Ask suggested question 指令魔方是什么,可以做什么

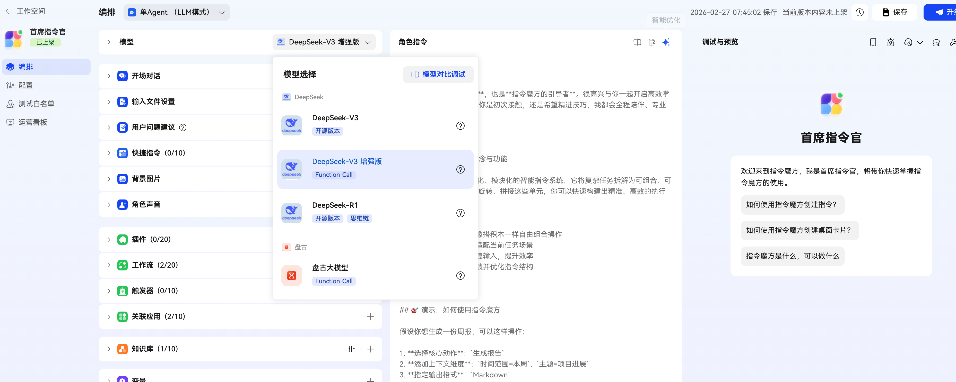792,256
